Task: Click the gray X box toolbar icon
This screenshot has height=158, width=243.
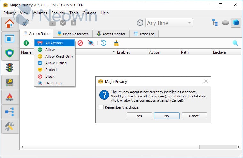Action: tap(74, 23)
